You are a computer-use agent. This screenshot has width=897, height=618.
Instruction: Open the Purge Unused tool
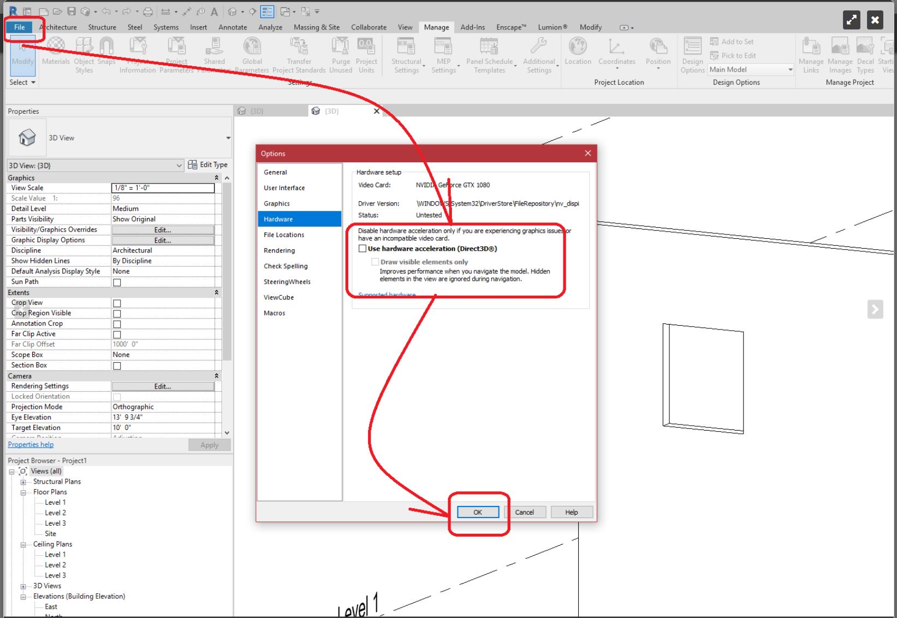tap(340, 52)
